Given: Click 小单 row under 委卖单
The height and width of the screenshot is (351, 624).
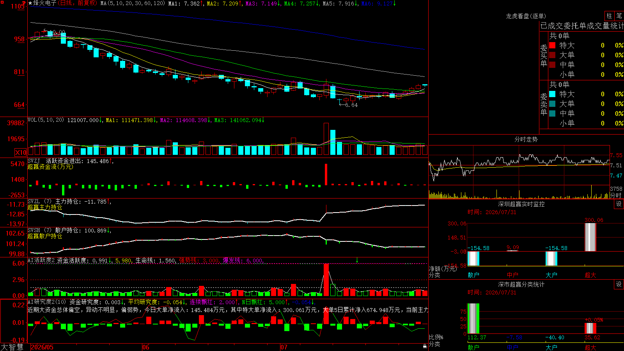Looking at the screenshot, I should click(587, 123).
